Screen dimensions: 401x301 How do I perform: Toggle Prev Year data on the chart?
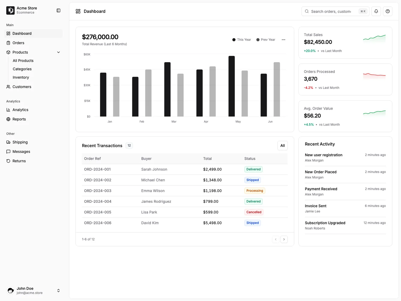coord(265,39)
